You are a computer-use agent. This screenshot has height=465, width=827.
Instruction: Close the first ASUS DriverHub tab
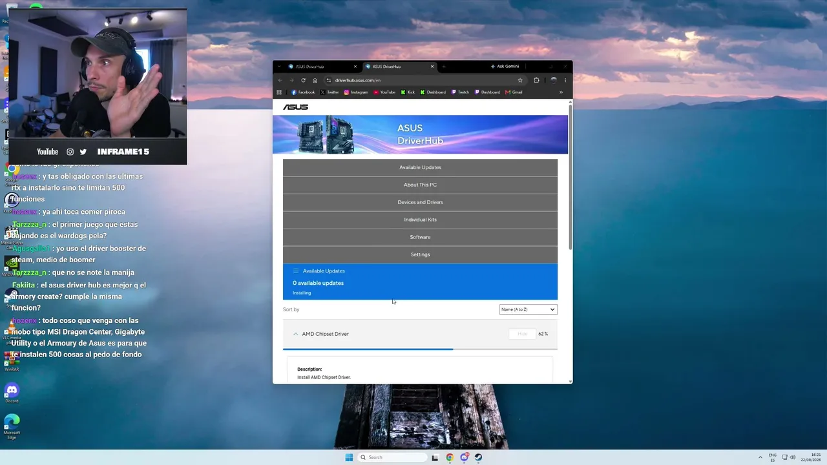click(x=355, y=67)
